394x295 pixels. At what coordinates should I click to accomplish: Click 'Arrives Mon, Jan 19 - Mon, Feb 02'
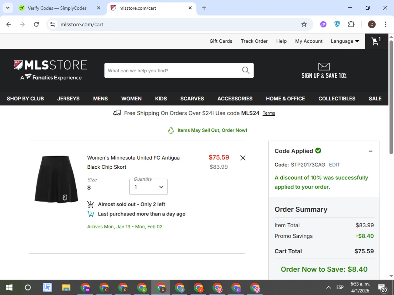point(125,227)
